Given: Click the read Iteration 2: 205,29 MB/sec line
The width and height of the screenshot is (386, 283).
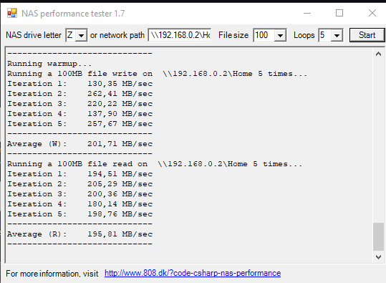Looking at the screenshot, I should (x=79, y=184).
